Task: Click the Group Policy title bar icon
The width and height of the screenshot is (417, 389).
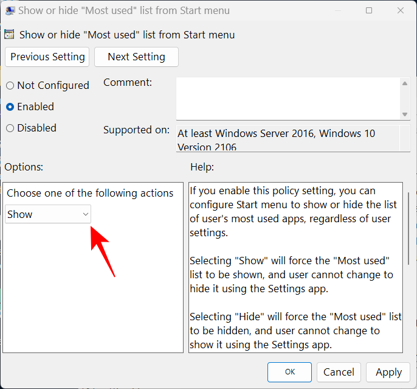Action: point(10,10)
